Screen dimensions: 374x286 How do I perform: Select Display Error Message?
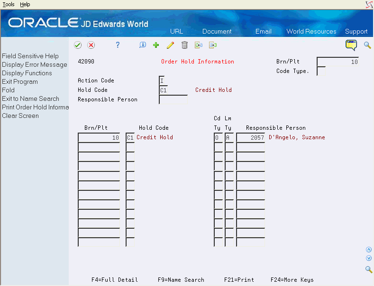pos(35,64)
